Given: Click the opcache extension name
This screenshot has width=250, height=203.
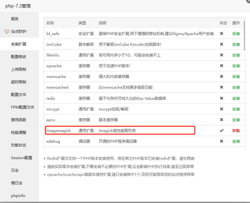Looking at the screenshot, I should point(54,66).
